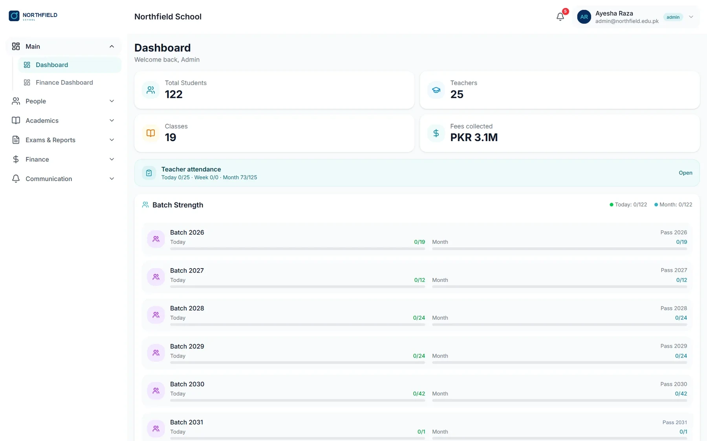Click the Pass 2028 label
The height and width of the screenshot is (441, 707).
click(674, 309)
